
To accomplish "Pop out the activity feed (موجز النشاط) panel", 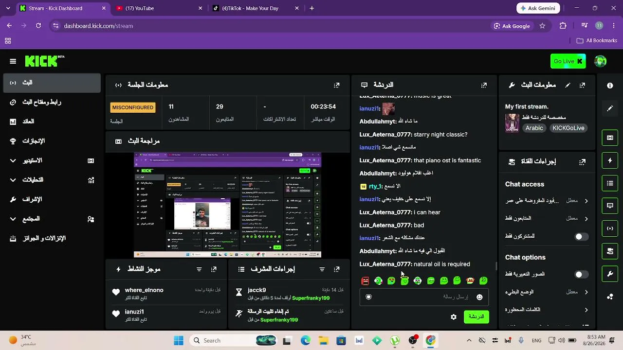I will (x=214, y=269).
